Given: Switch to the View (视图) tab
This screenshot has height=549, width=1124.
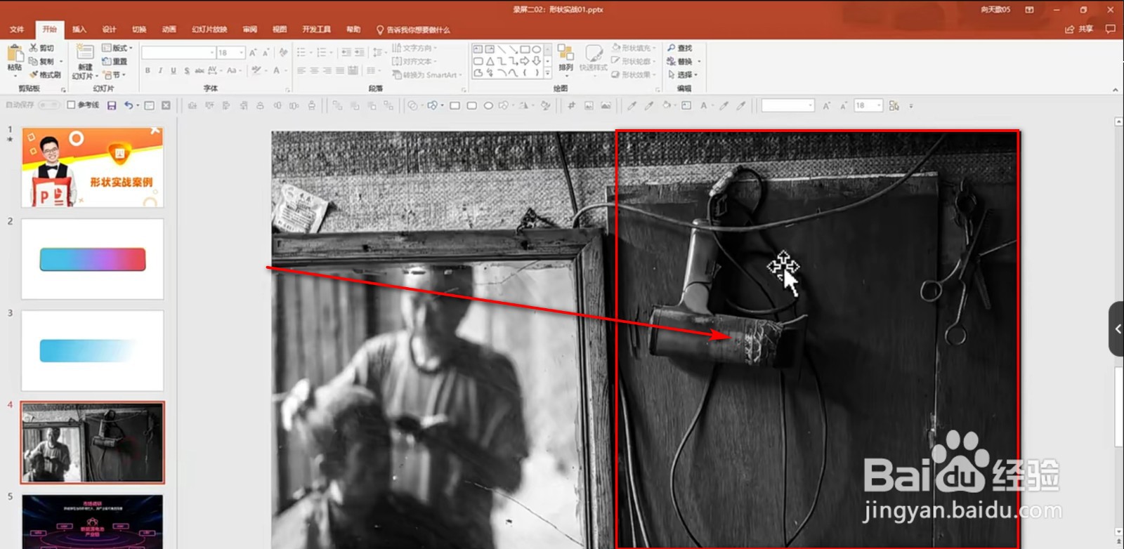Looking at the screenshot, I should point(280,29).
